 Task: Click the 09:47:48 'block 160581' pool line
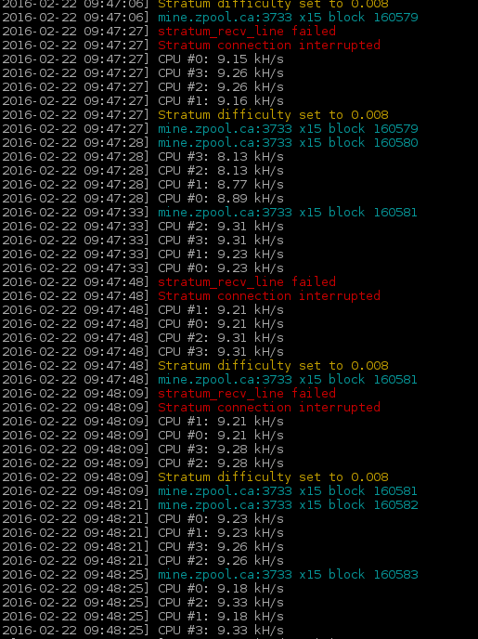(x=288, y=379)
